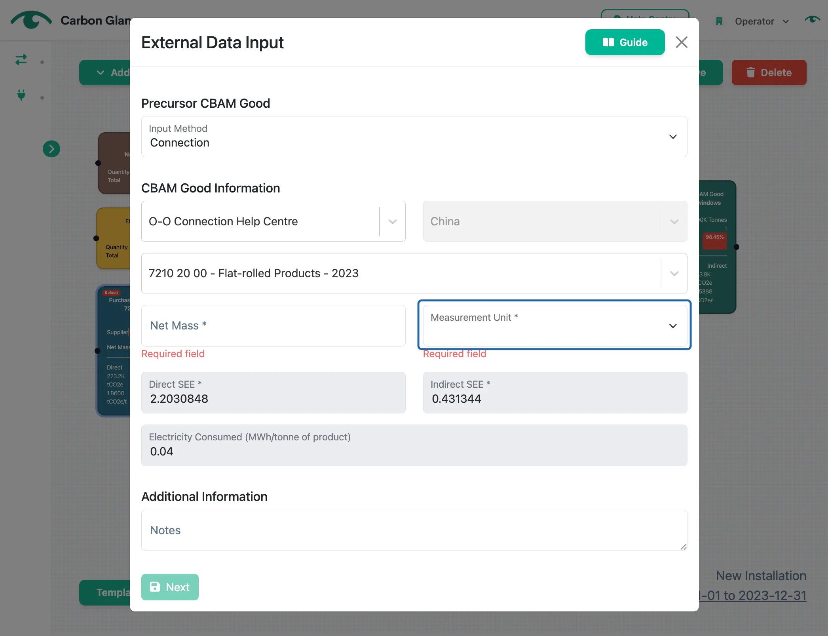Click the trash icon in Delete button
The width and height of the screenshot is (828, 636).
[x=750, y=72]
